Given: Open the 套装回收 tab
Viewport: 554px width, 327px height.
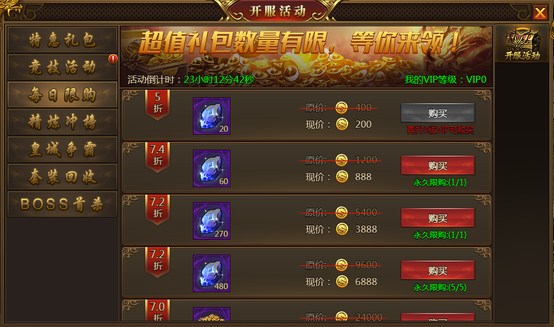Looking at the screenshot, I should point(62,177).
